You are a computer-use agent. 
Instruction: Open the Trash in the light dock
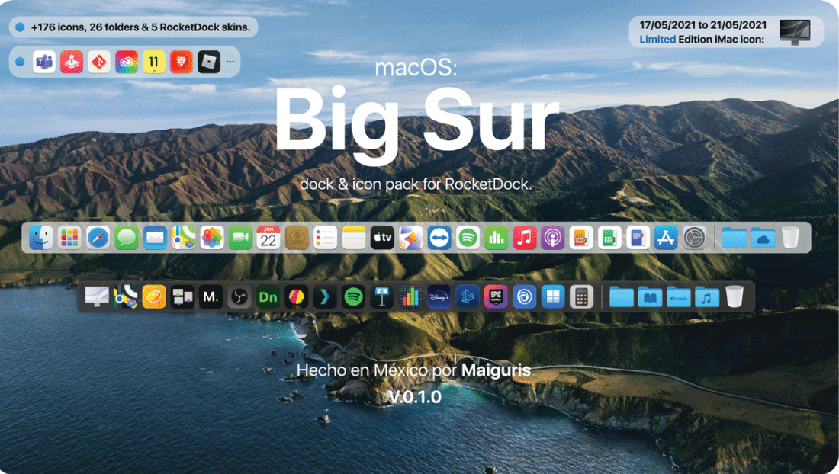[790, 238]
